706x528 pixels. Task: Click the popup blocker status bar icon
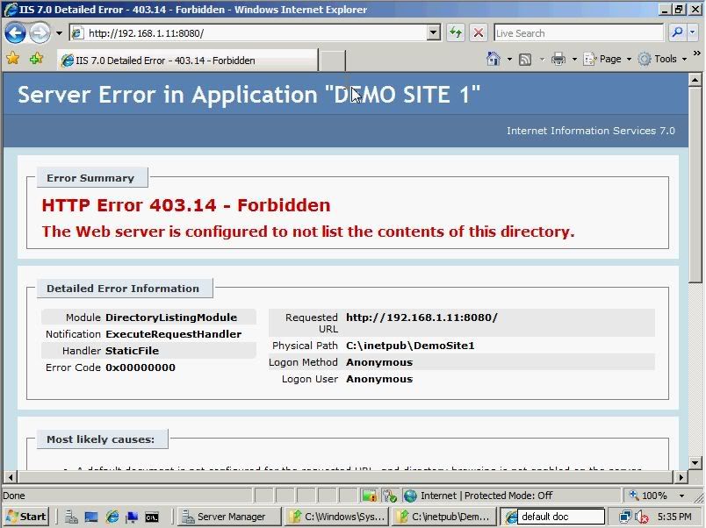coord(369,496)
